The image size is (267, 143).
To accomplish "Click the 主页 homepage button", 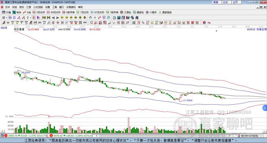I will click(236, 2).
